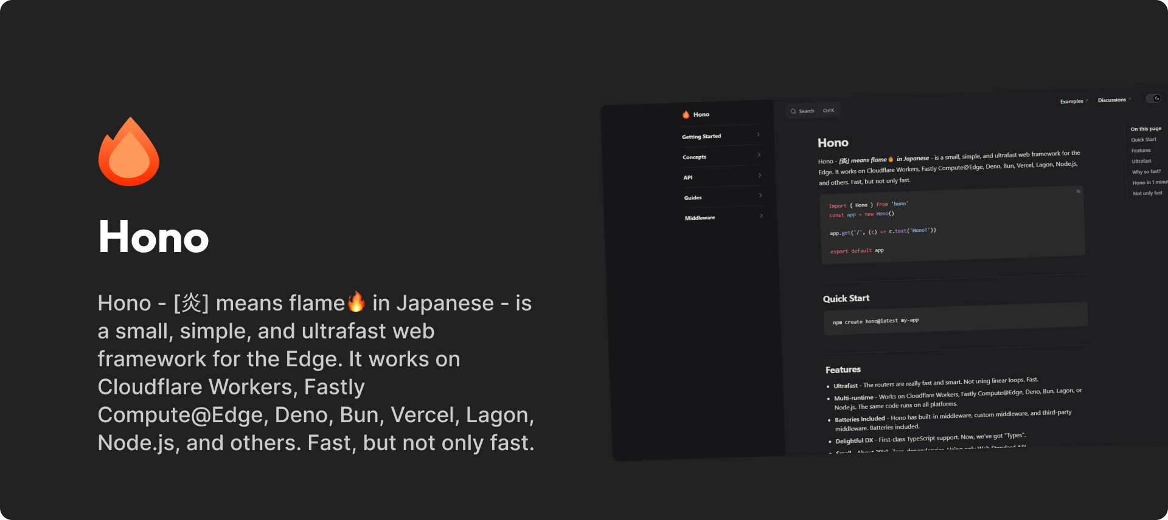
Task: Click the large 'Hono' title text on left
Action: pos(154,237)
